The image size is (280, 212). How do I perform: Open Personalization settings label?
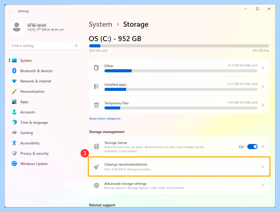pos(33,91)
